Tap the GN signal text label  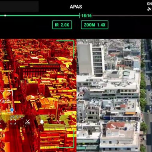point(150,4)
